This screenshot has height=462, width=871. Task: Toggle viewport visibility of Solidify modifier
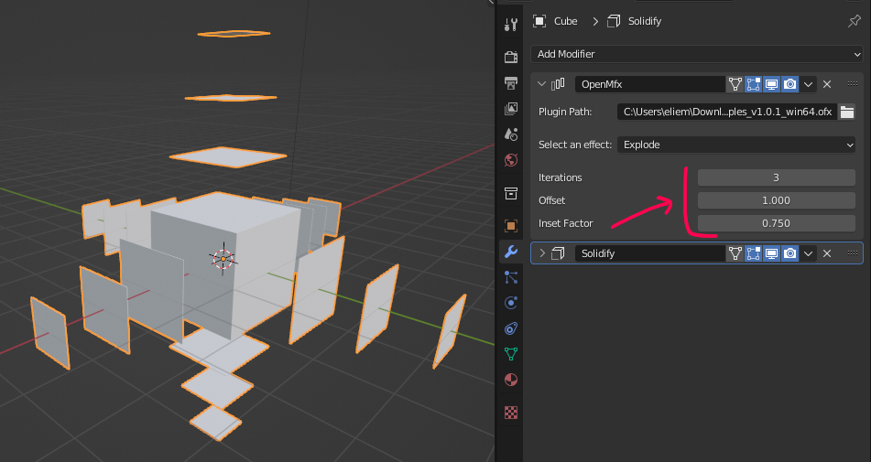coord(772,253)
